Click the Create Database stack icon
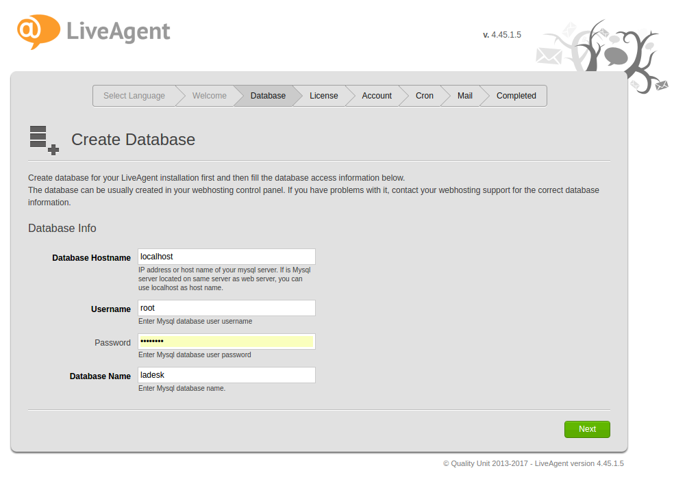This screenshot has height=477, width=674. (x=43, y=140)
